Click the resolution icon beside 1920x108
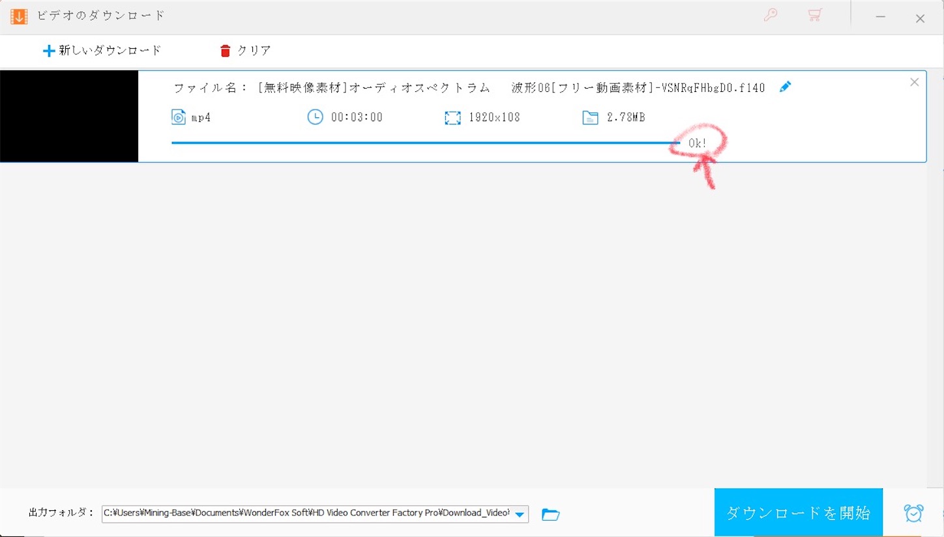Image resolution: width=944 pixels, height=537 pixels. pyautogui.click(x=452, y=117)
